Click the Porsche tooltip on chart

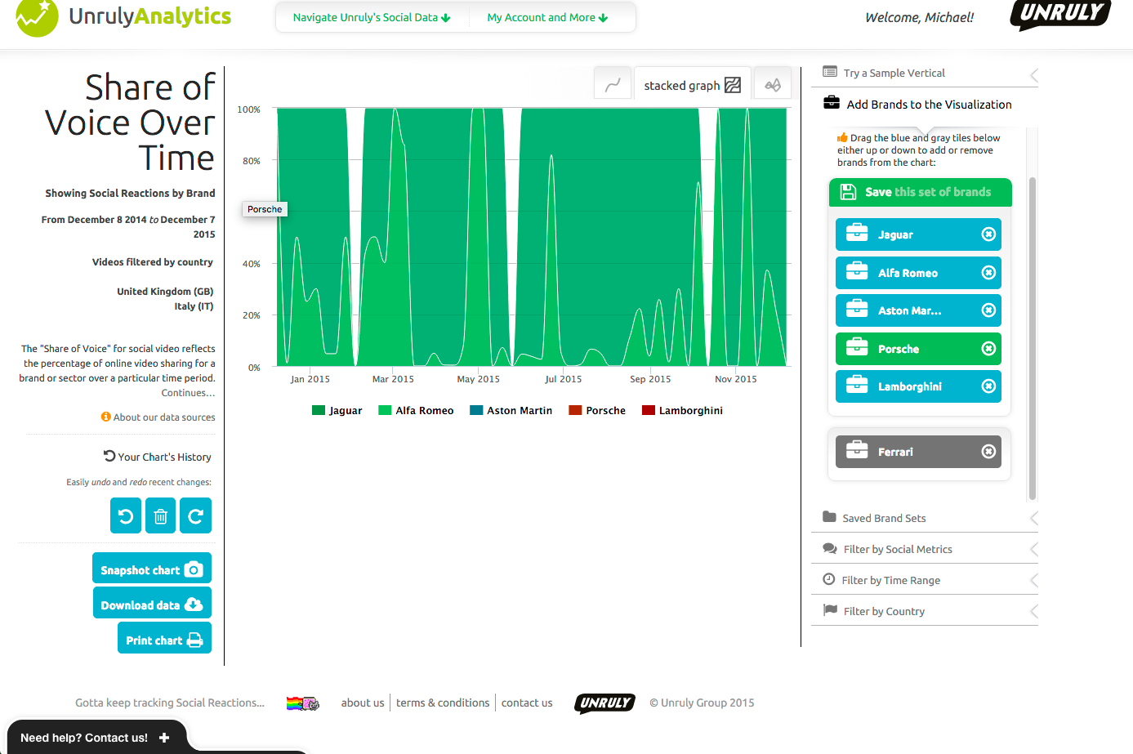pyautogui.click(x=265, y=209)
